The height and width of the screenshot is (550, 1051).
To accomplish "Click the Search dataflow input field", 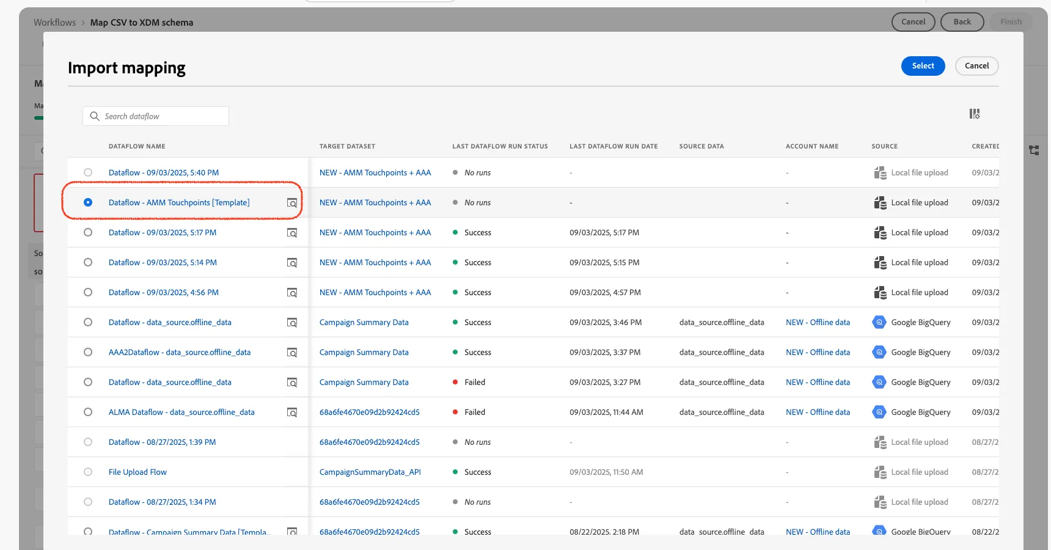I will point(156,116).
